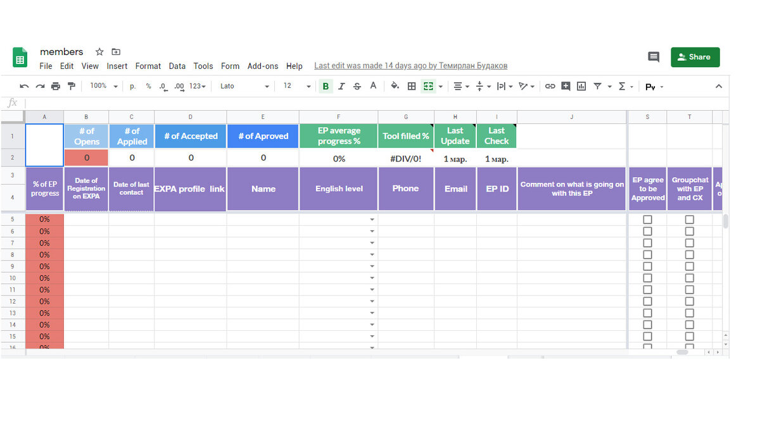Screen dimensions: 760x427
Task: Open the Data menu
Action: coord(177,66)
